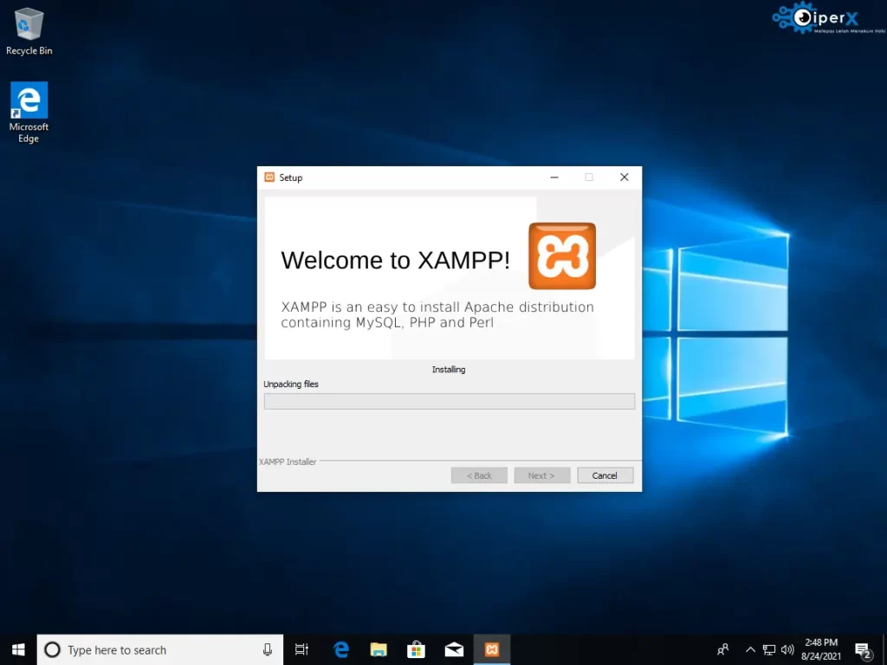The width and height of the screenshot is (887, 665).
Task: Click the XAMPP logo in the installer banner
Action: (562, 255)
